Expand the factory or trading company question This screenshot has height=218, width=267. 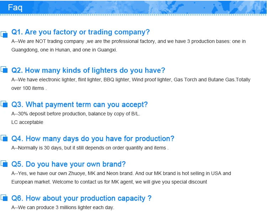tap(80, 32)
